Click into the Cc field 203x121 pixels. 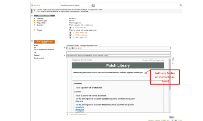pyautogui.click(x=118, y=53)
